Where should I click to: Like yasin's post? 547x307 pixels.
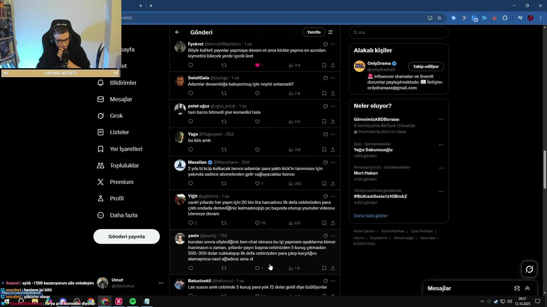pos(257,268)
